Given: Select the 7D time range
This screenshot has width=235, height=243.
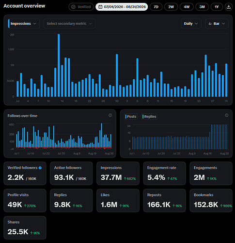Looking at the screenshot, I should pyautogui.click(x=156, y=7).
